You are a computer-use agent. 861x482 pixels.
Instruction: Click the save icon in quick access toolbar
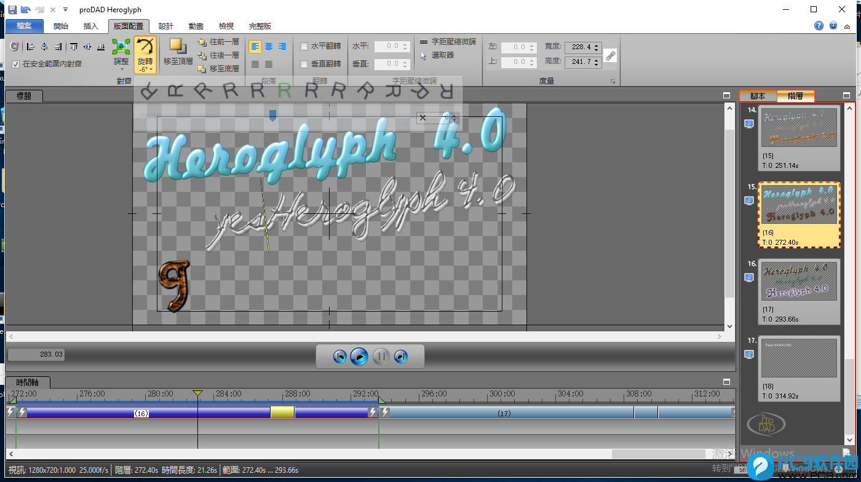[x=12, y=9]
